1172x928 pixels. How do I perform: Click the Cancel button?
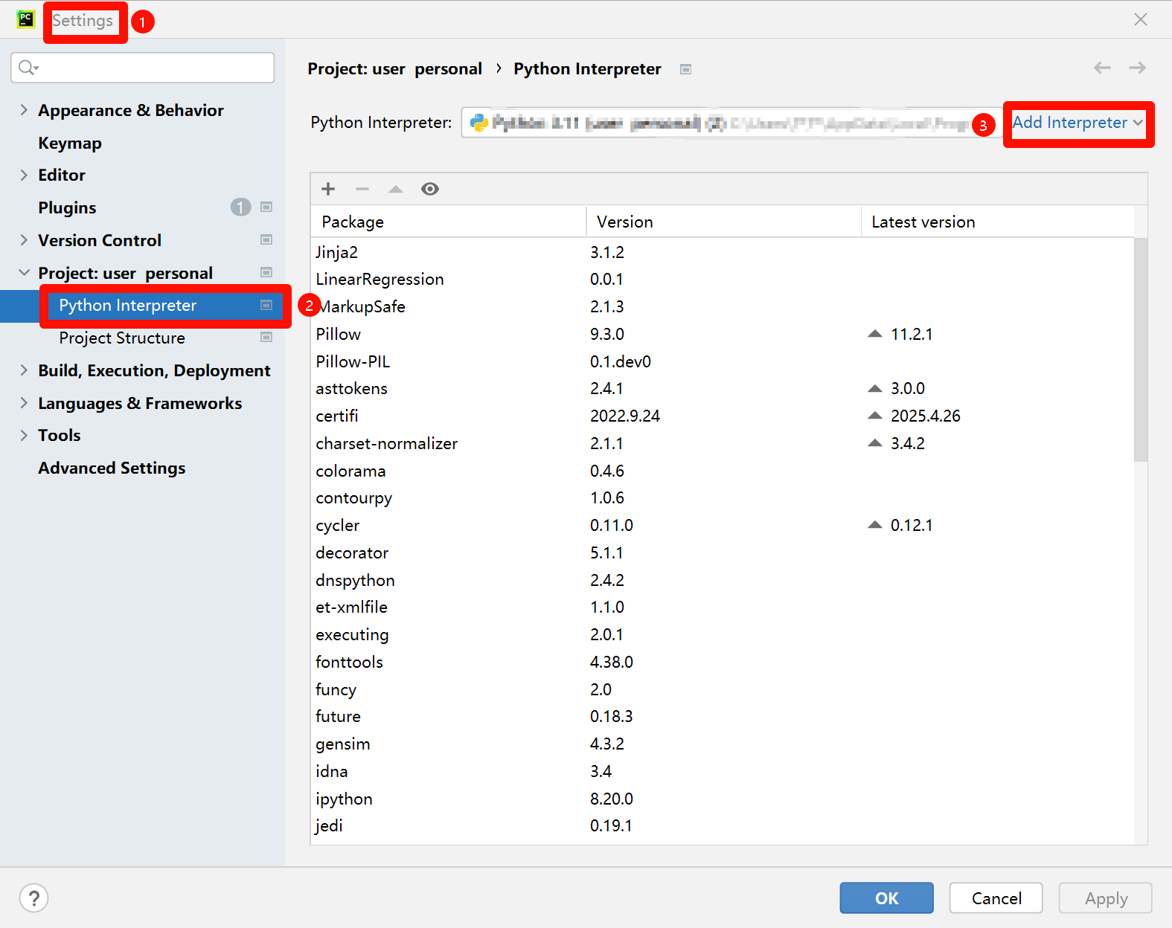pyautogui.click(x=996, y=898)
